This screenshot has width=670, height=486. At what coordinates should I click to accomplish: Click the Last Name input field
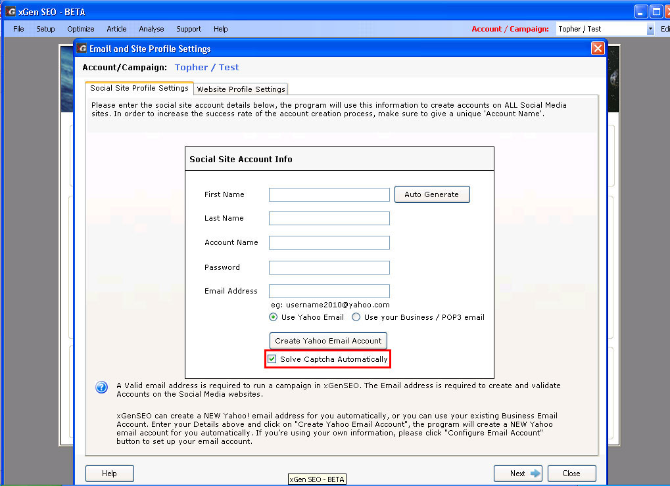(x=329, y=218)
